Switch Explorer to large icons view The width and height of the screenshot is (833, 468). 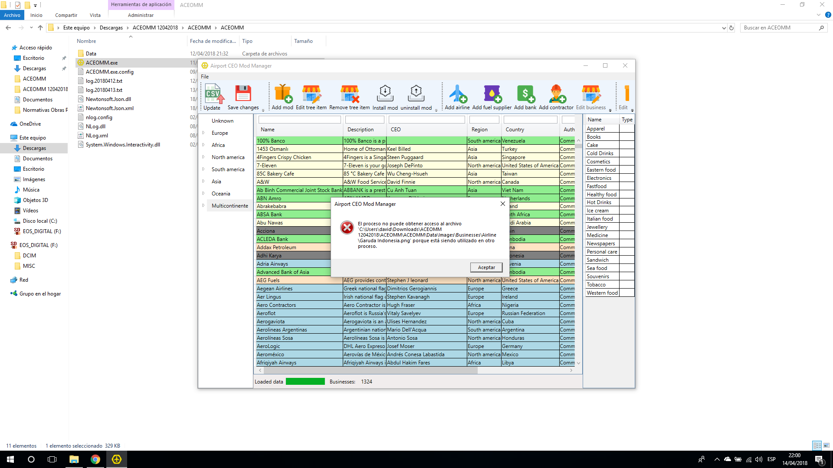coord(826,445)
